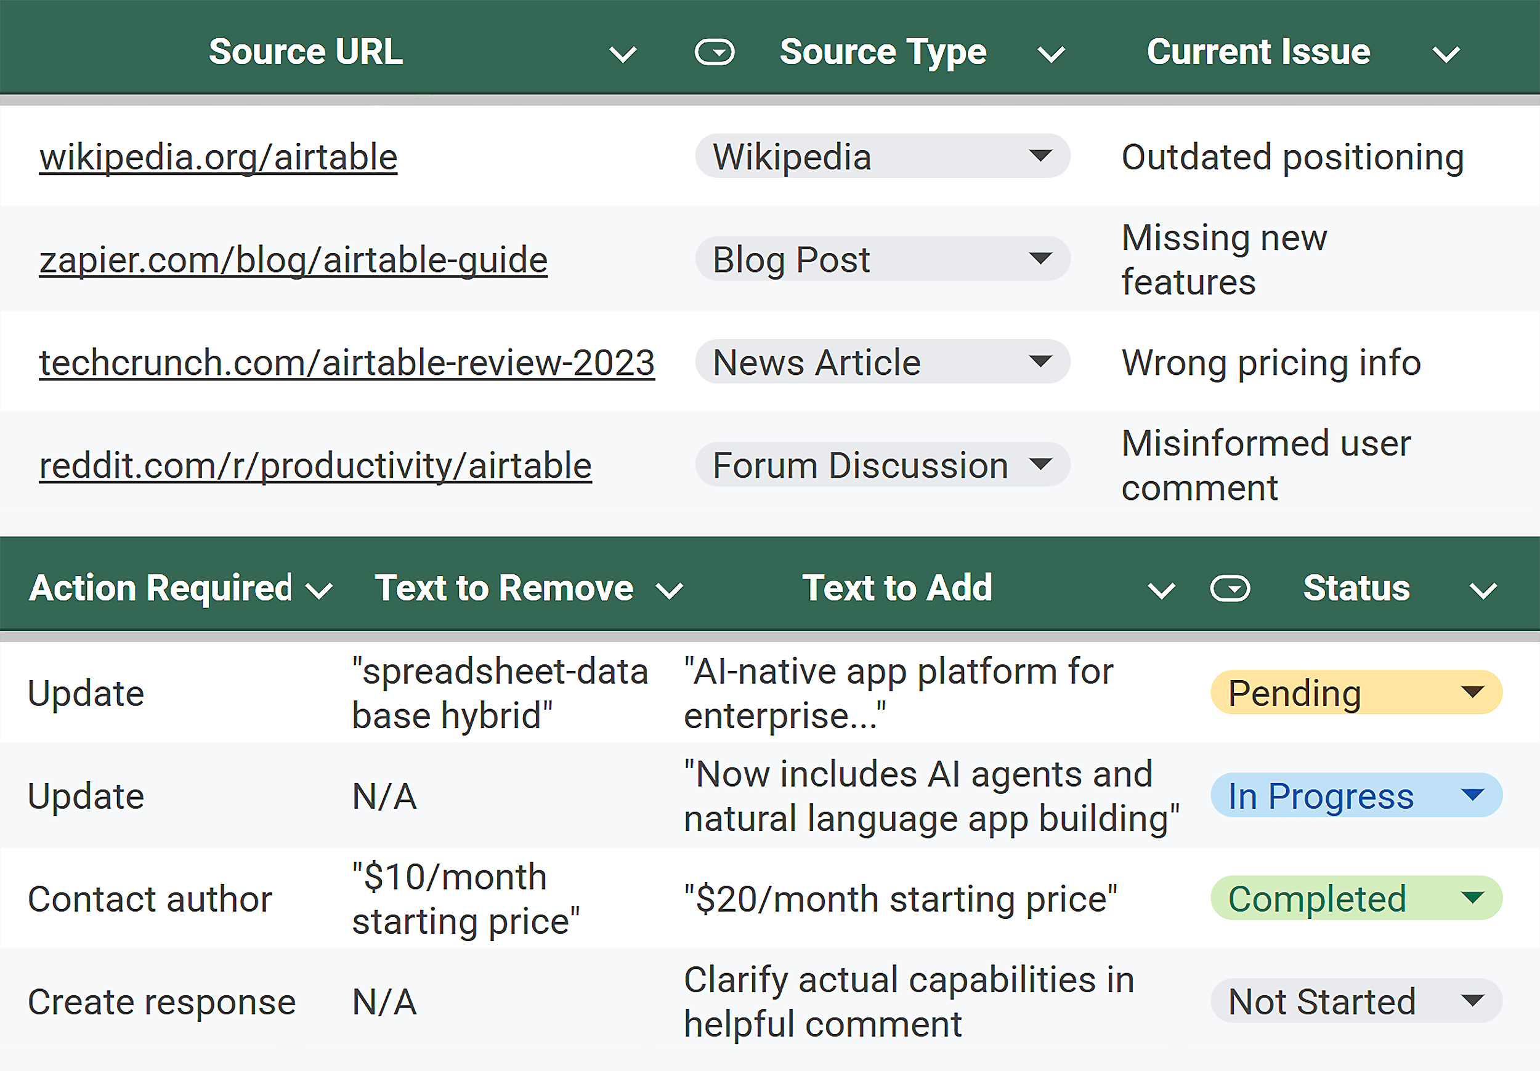Open the Text to Remove column header chevron
This screenshot has height=1071, width=1540.
[669, 590]
